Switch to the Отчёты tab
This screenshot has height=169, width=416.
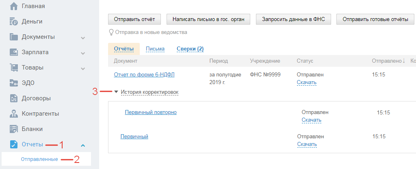[x=123, y=49]
